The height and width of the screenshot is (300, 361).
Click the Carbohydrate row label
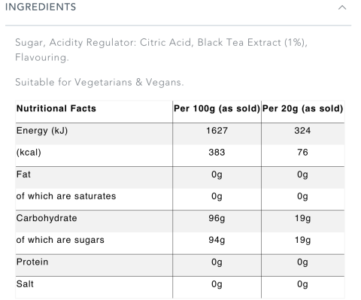pos(47,218)
